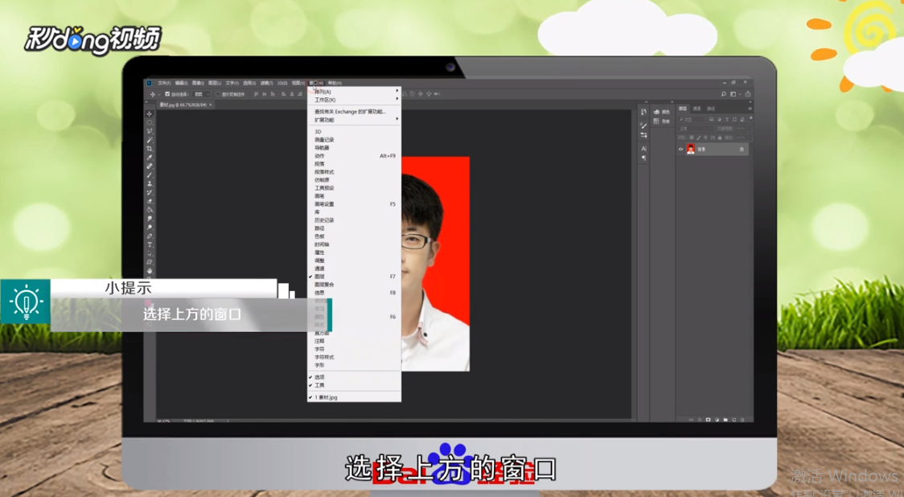Expand 工作区(K) submenu
Viewport: 904px width, 497px height.
[354, 100]
